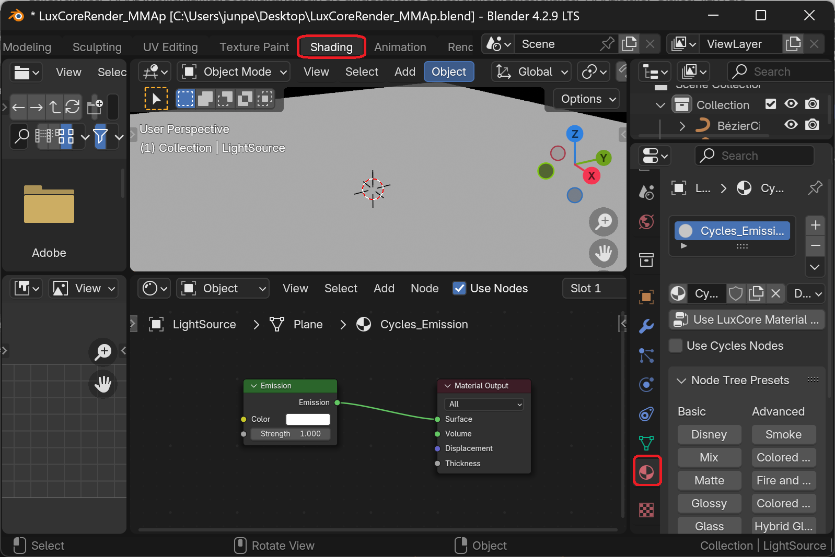This screenshot has width=835, height=557.
Task: Click the white Emission Color swatch
Action: (308, 419)
